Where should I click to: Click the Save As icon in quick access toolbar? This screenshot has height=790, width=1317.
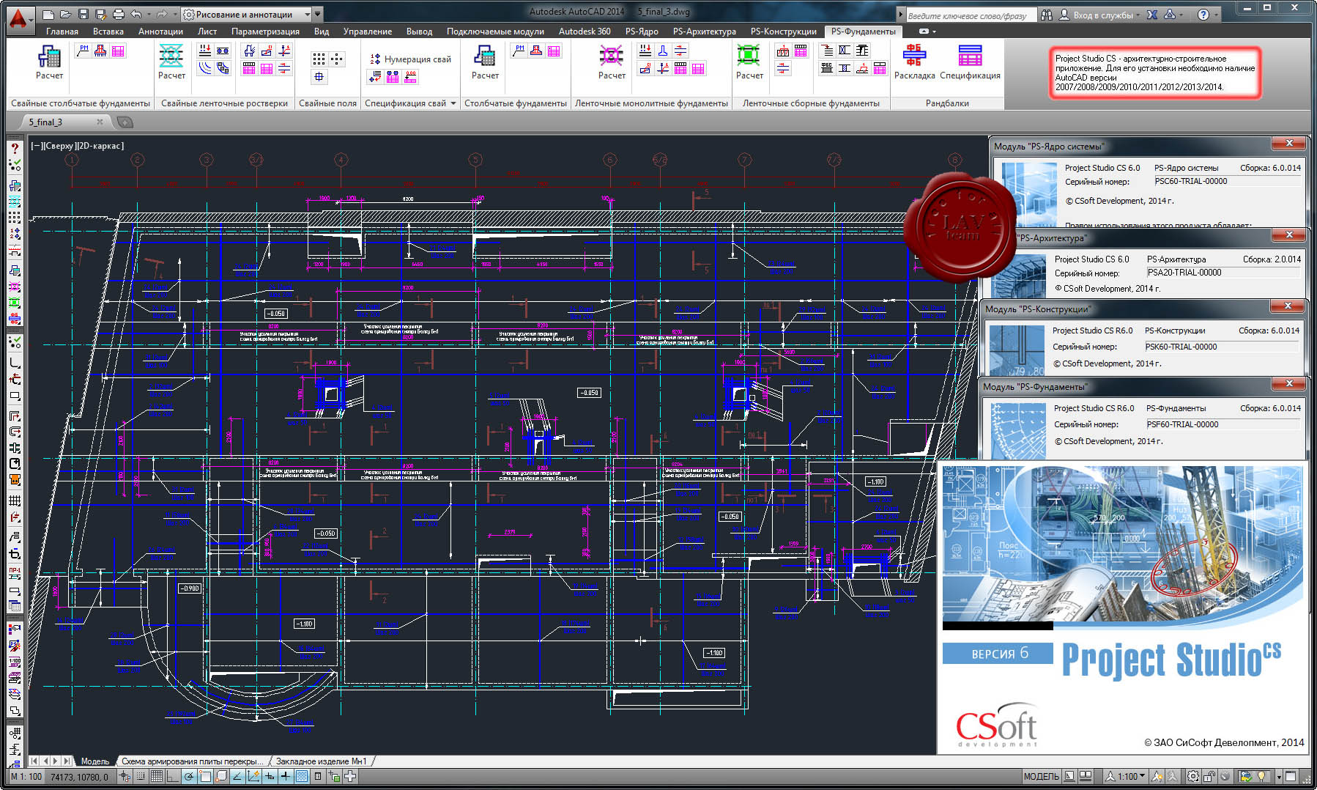(x=100, y=14)
